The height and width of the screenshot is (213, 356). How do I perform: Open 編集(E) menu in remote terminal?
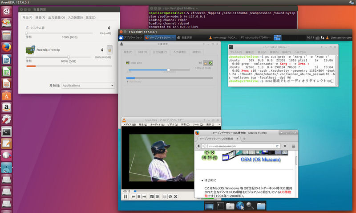click(x=250, y=52)
